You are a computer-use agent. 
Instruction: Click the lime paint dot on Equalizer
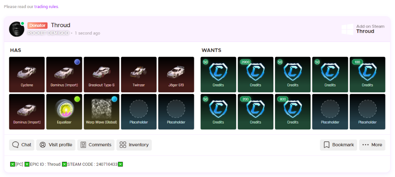coord(77,99)
